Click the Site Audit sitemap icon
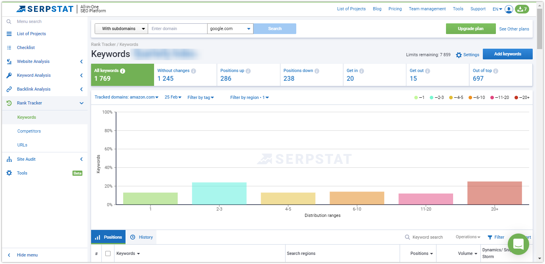Viewport: 545px width, 264px height. click(9, 159)
